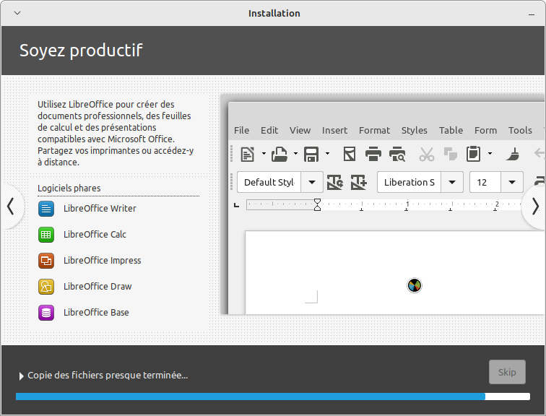Open the Insert menu
This screenshot has height=416, width=546.
tap(334, 130)
